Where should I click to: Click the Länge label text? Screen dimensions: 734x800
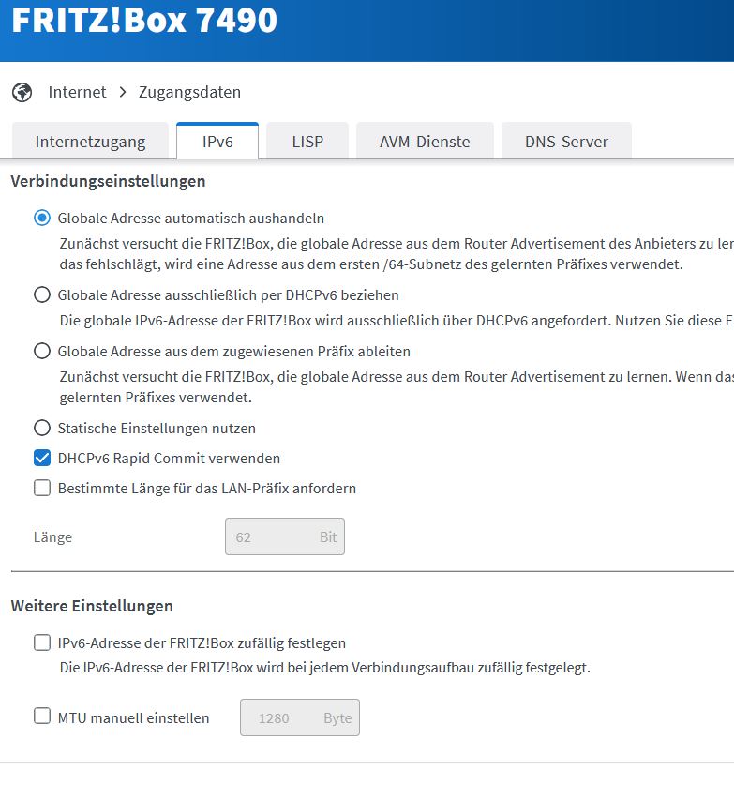click(53, 537)
